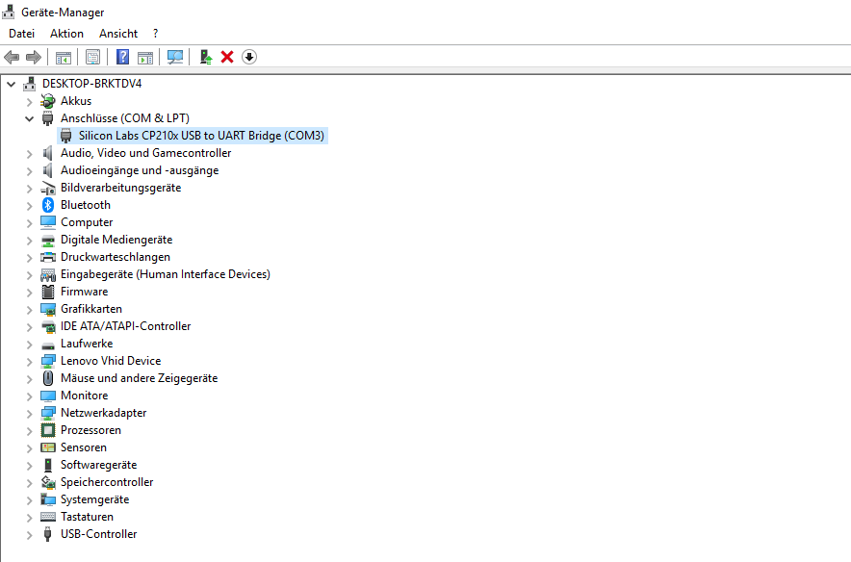Select the Lenovo Vhid Device entry
Image resolution: width=851 pixels, height=562 pixels.
[x=111, y=361]
